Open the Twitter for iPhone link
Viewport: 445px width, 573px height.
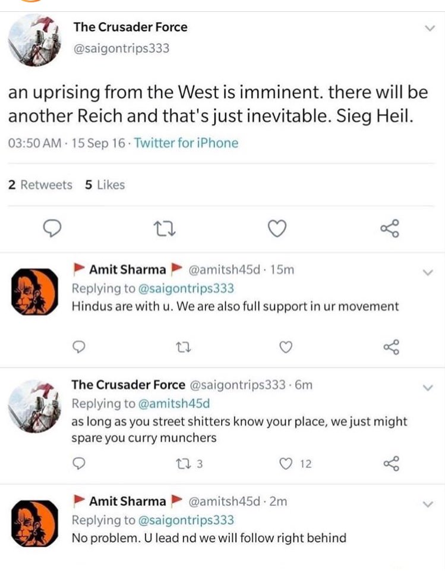pos(186,143)
